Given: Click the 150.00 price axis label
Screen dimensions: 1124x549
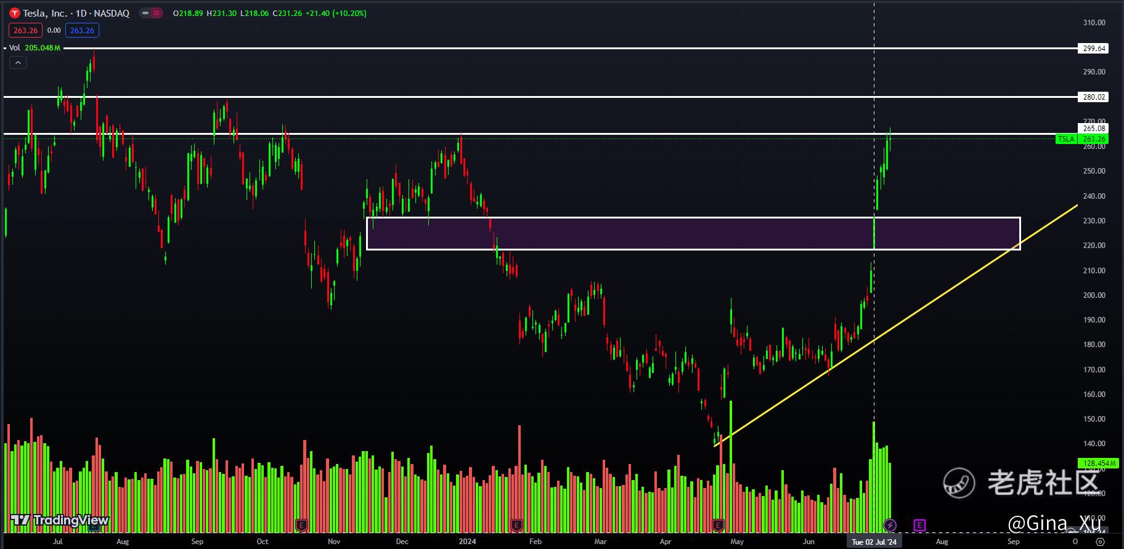Looking at the screenshot, I should point(1094,419).
